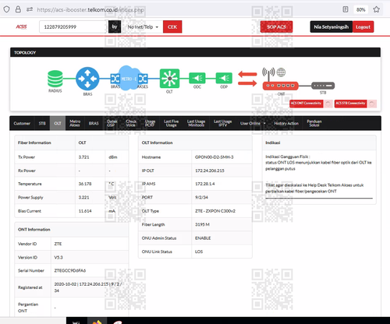
Task: Open the Last Five Usage tab
Action: pyautogui.click(x=171, y=123)
